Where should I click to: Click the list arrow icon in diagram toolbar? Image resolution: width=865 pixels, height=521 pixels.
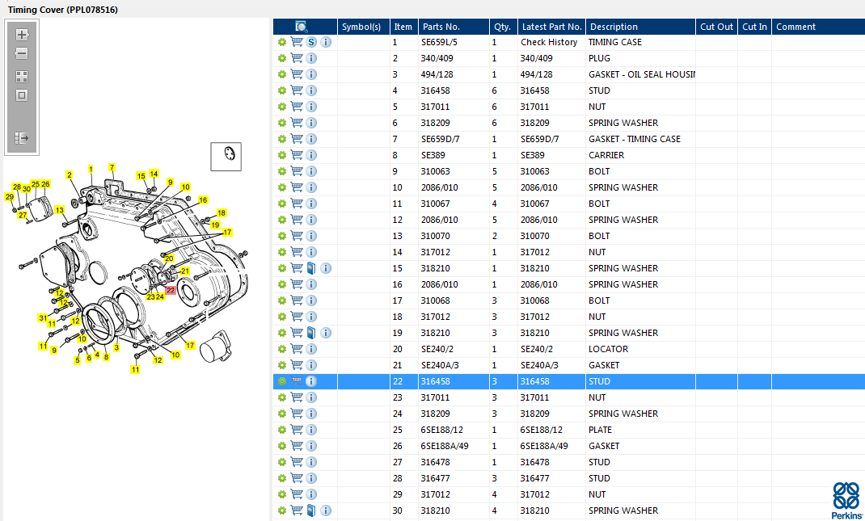click(x=22, y=138)
